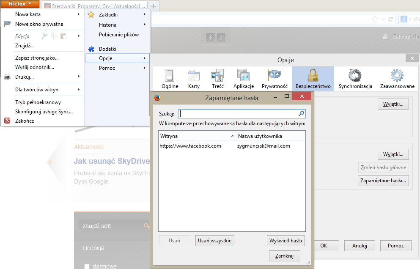This screenshot has height=269, width=420.
Task: Click the paste clipboard icon in Edycja
Action: 63,36
